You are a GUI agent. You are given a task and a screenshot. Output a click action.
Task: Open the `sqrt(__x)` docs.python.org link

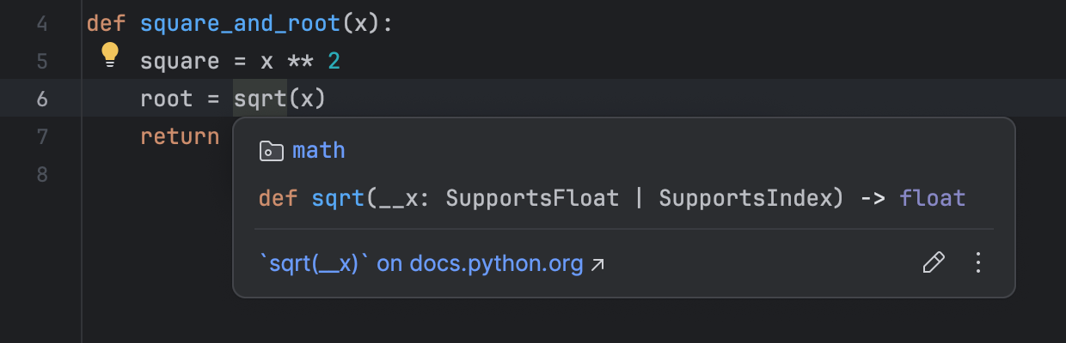click(x=421, y=263)
